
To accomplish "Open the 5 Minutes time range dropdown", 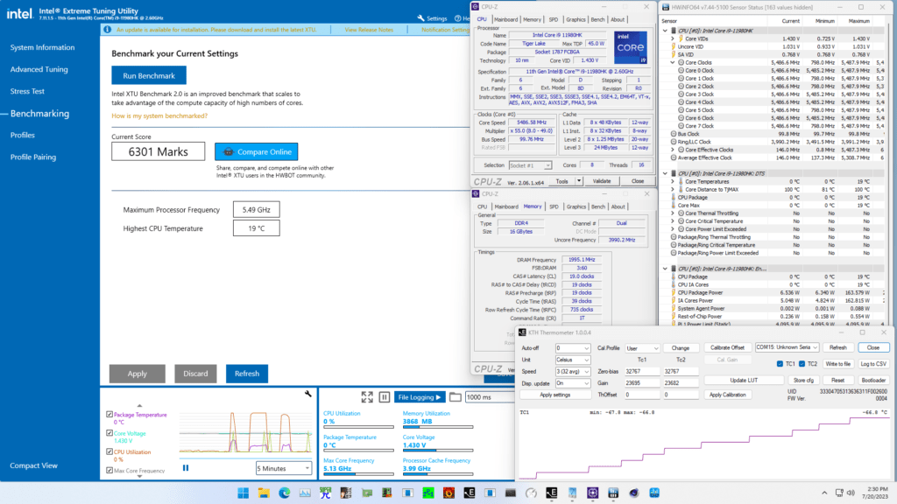I will tap(283, 469).
